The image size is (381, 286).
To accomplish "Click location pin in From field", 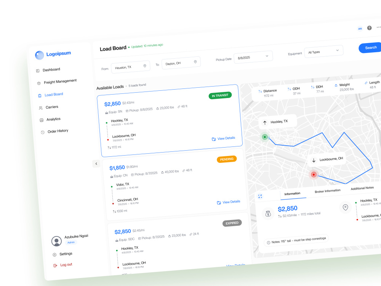I will tap(145, 66).
